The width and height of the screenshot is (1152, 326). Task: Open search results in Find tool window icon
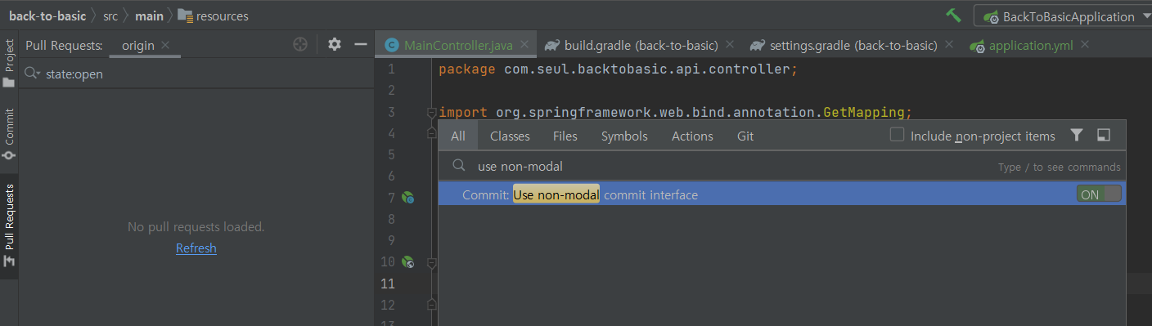[x=1103, y=135]
